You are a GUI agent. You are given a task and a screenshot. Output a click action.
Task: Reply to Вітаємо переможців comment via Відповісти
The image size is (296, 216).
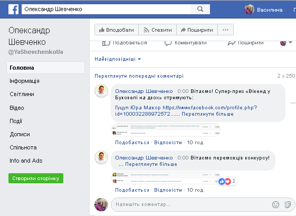[x=168, y=190]
